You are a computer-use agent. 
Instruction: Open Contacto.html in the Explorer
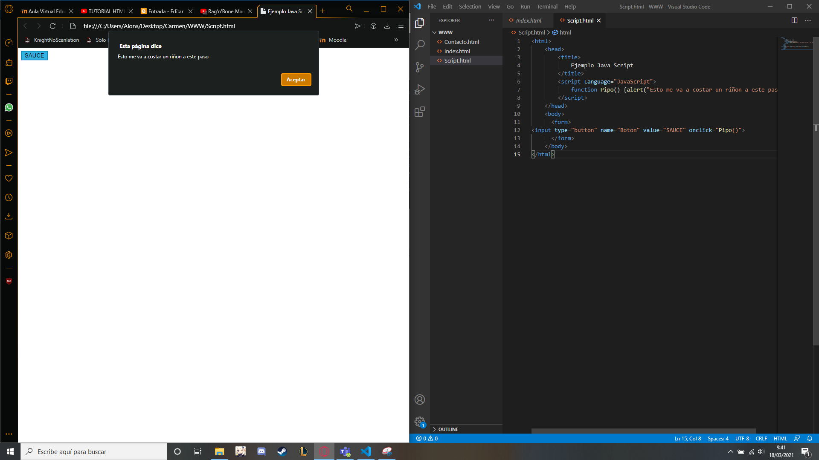coord(461,42)
